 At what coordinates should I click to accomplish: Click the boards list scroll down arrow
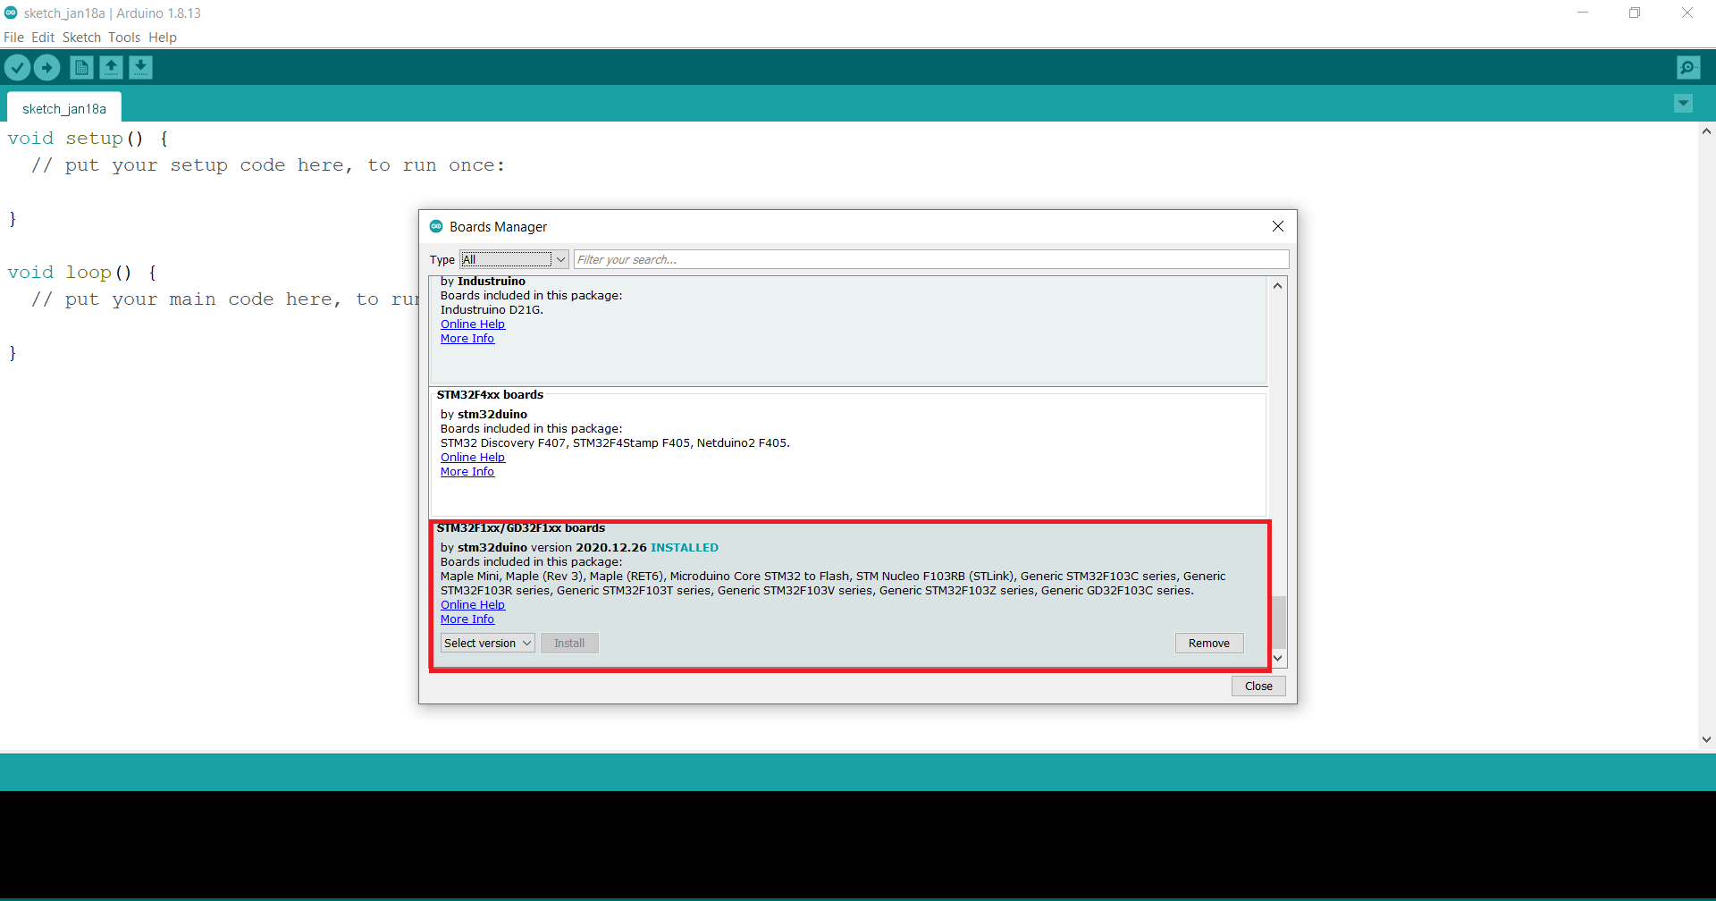(x=1278, y=658)
